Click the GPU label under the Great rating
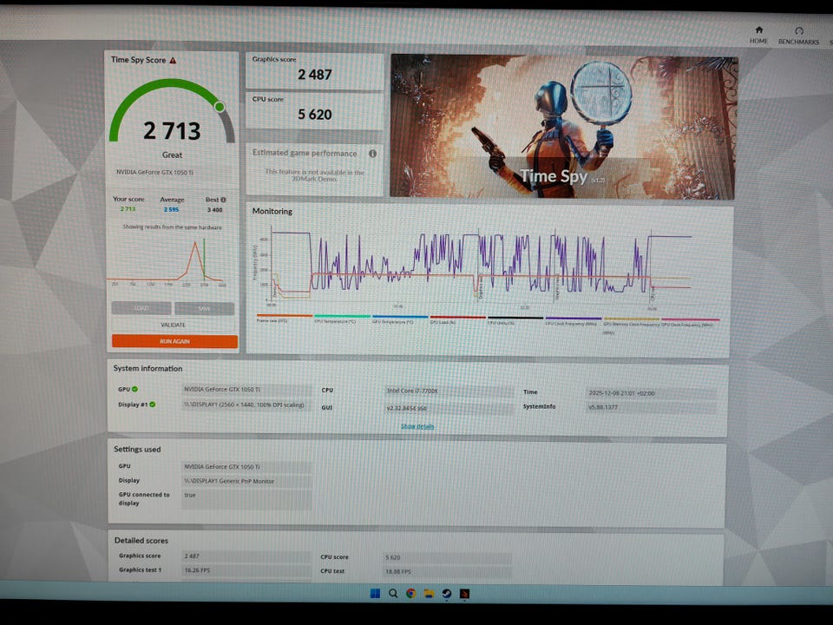This screenshot has width=833, height=625. click(154, 172)
